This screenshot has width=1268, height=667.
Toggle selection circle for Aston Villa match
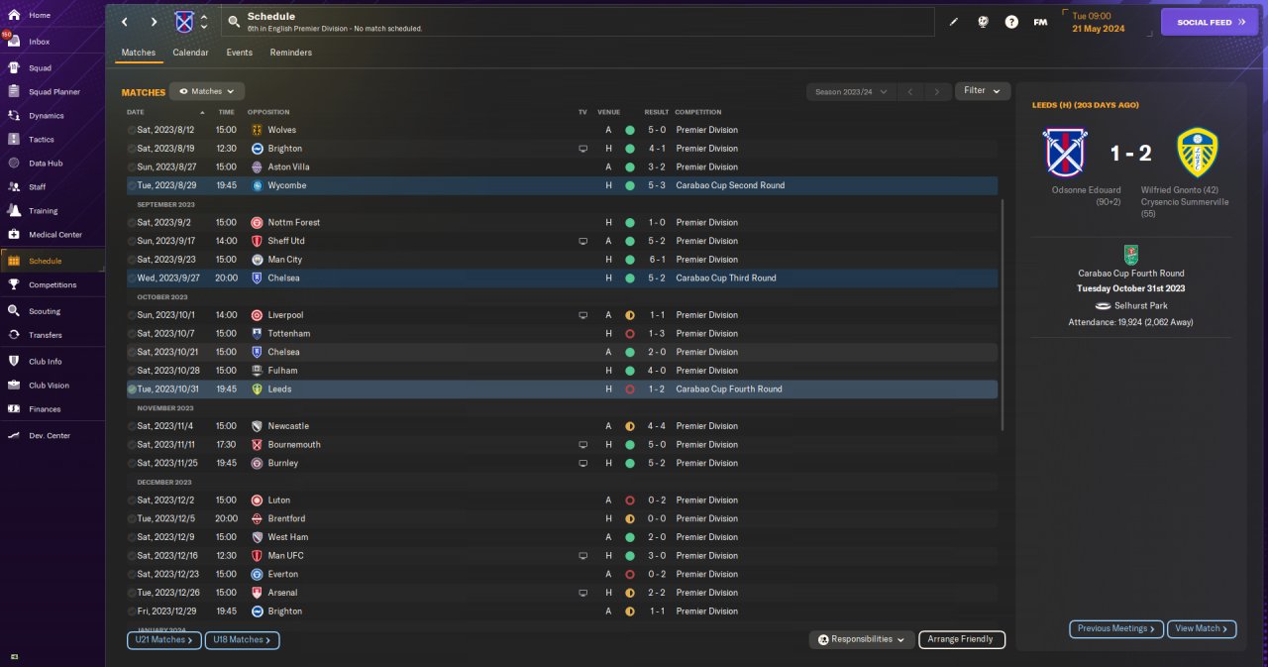pos(132,167)
